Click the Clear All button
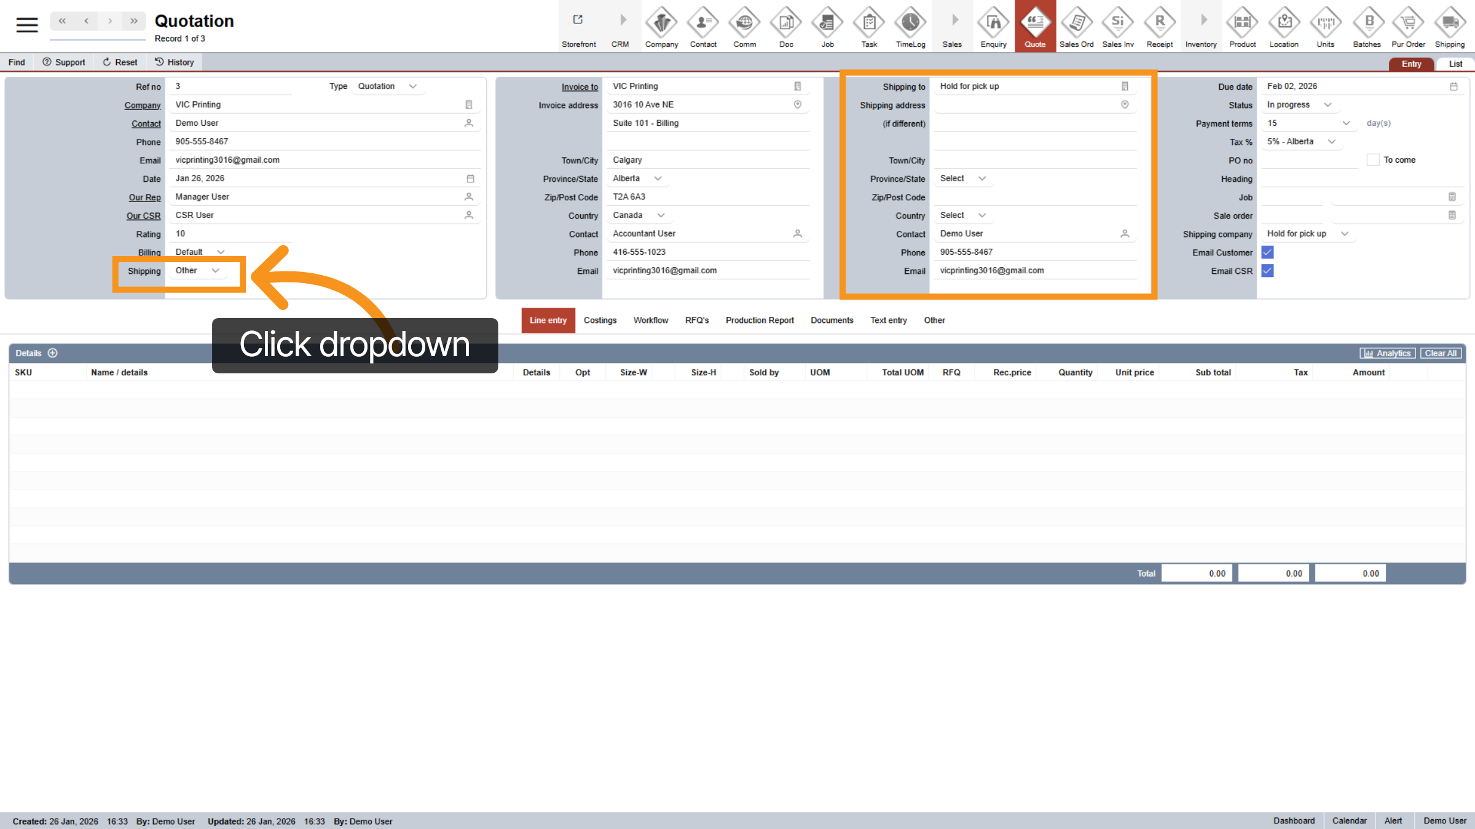This screenshot has height=829, width=1475. point(1440,353)
